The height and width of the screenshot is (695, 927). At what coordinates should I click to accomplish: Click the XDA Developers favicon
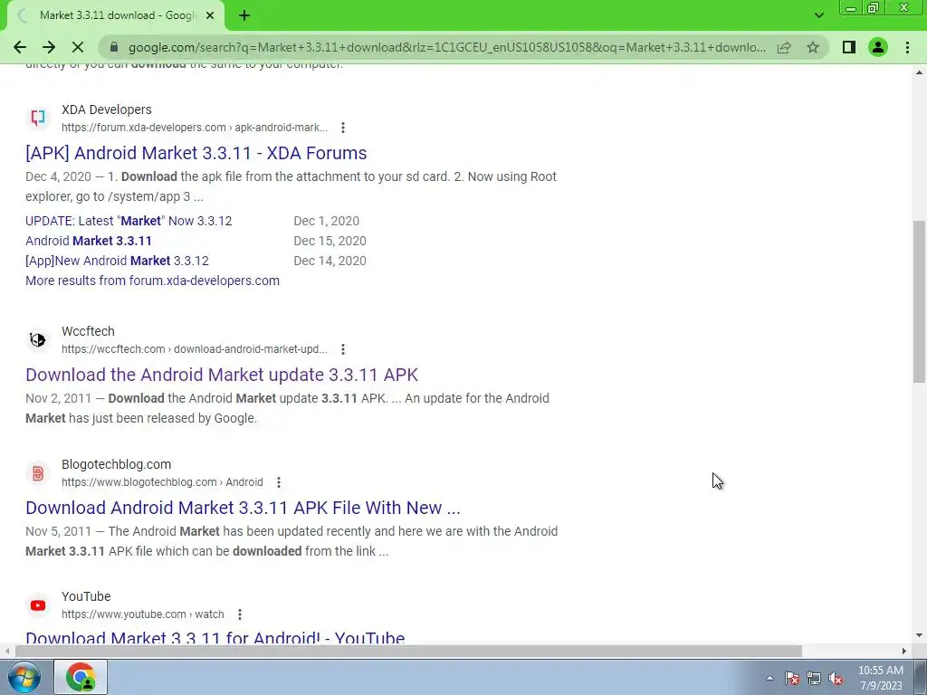38,118
